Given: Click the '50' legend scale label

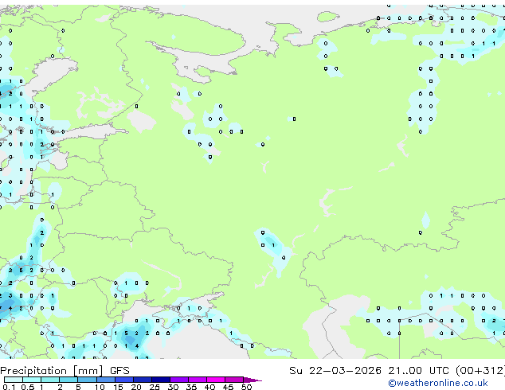Looking at the screenshot, I should [246, 387].
